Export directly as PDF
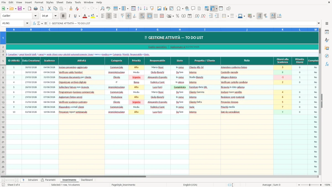332x187 pixels. [30, 9]
